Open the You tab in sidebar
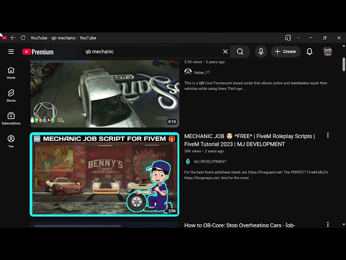 click(11, 141)
